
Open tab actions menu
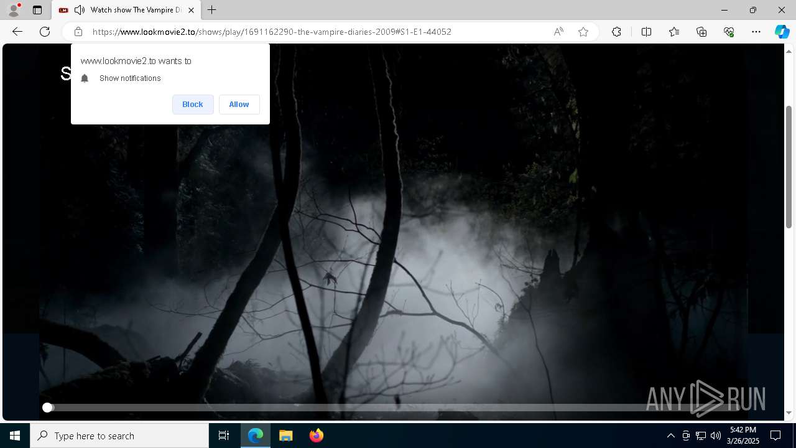[37, 10]
